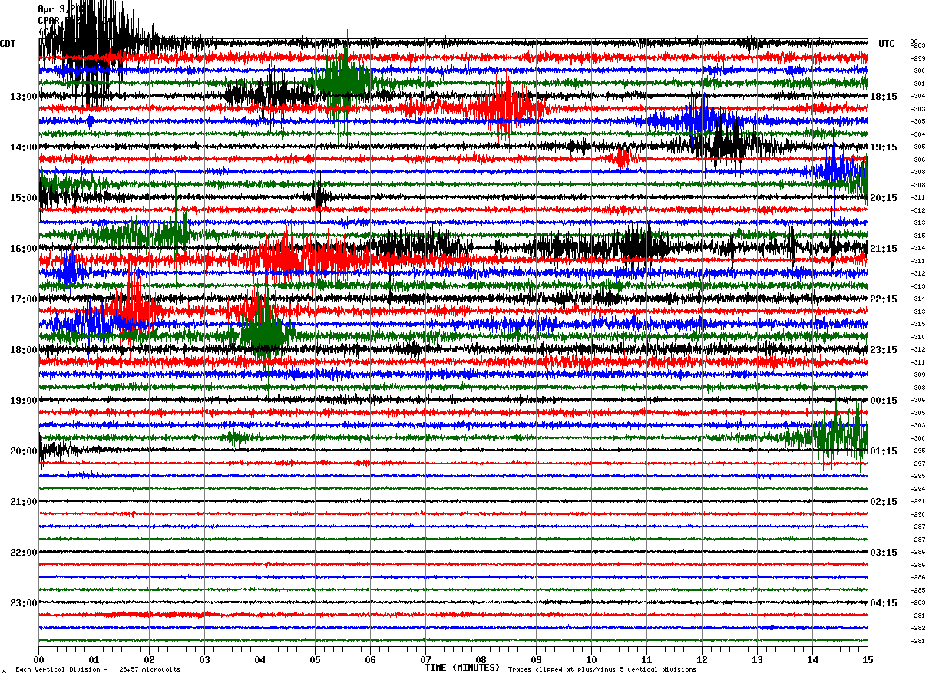The height and width of the screenshot is (680, 929).
Task: Click the 04:15 UTC row label
Action: [x=884, y=603]
